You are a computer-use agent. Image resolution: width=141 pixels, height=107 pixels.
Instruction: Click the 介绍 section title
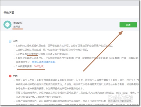tap(15, 41)
